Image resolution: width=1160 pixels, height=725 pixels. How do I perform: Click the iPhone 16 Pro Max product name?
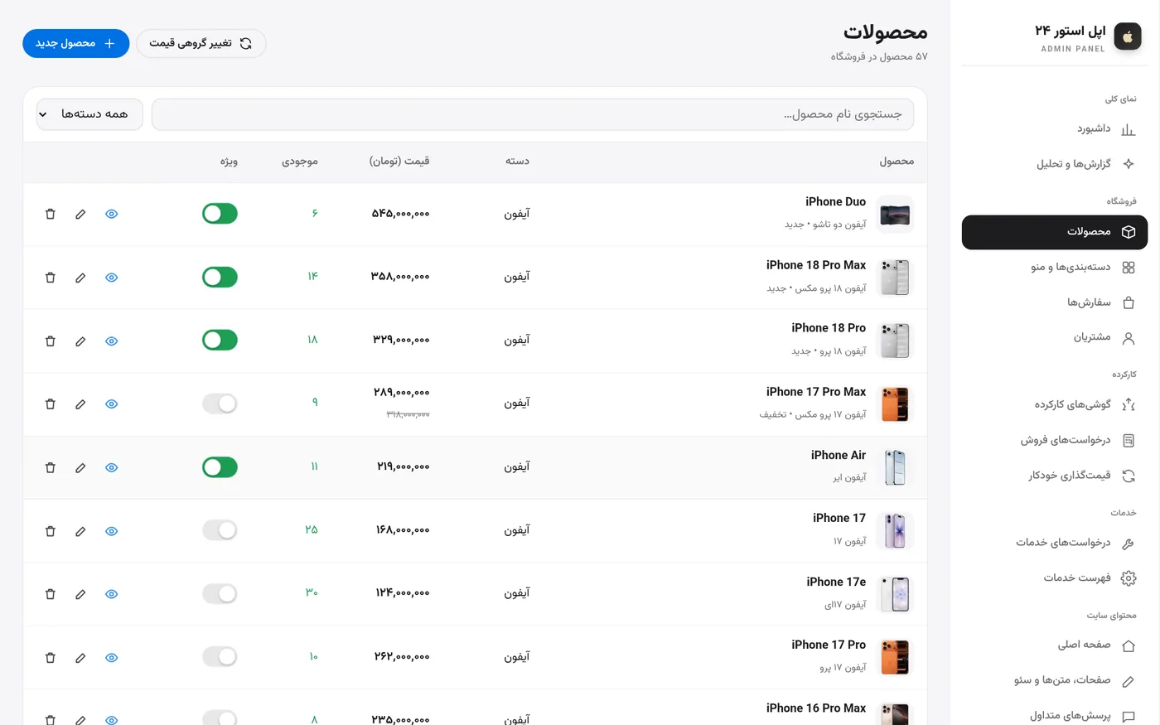coord(816,708)
